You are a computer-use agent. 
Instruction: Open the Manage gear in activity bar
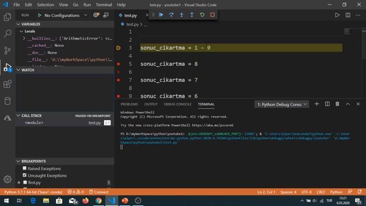click(x=7, y=179)
